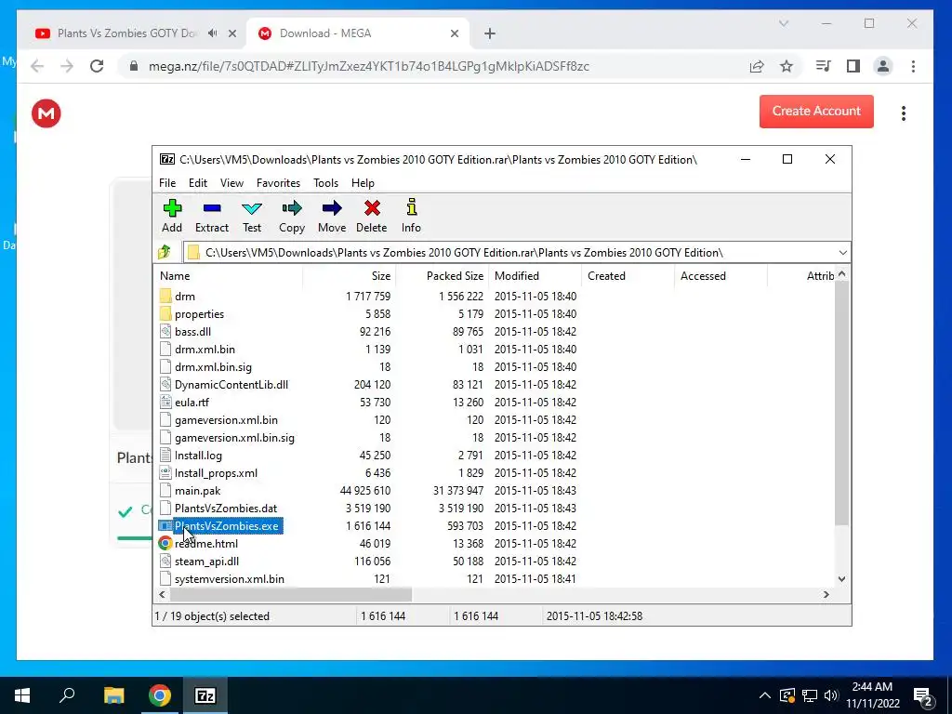Open the View menu in 7-Zip
The image size is (952, 714).
coord(231,183)
